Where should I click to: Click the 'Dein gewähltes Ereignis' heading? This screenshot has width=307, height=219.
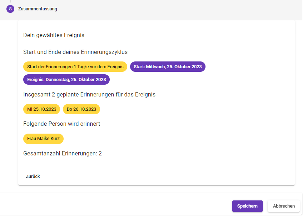[x=54, y=35]
